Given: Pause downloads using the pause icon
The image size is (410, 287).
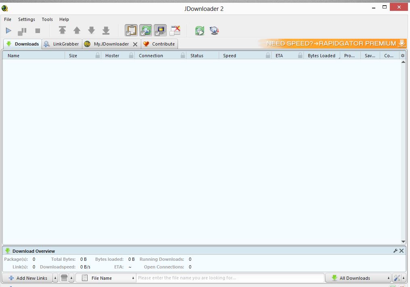Looking at the screenshot, I should (x=22, y=31).
